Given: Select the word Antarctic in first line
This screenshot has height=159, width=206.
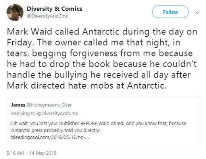Looking at the screenshot, I should click(101, 32).
